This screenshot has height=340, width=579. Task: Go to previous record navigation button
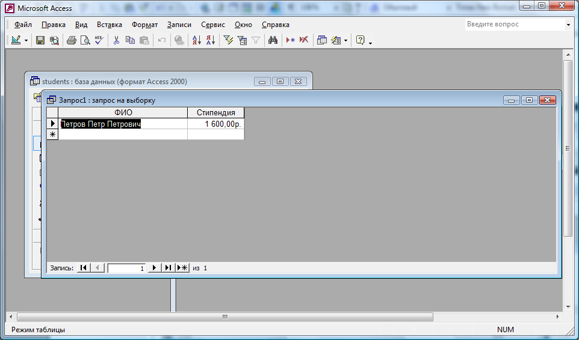point(98,268)
